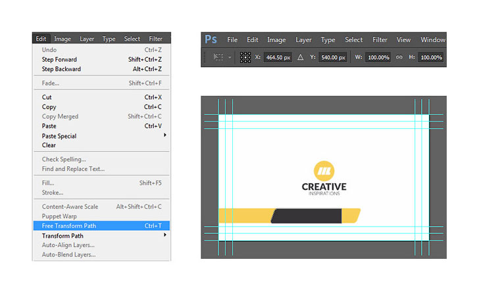Click the CREATIVE text on canvas
Image resolution: width=477 pixels, height=293 pixels.
click(x=324, y=187)
